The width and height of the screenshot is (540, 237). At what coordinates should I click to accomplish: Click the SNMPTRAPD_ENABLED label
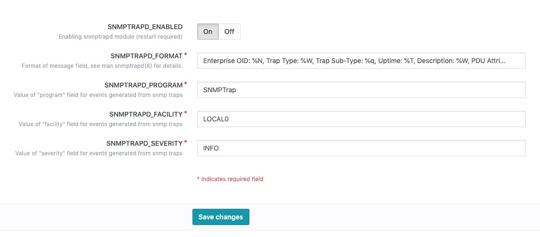click(x=145, y=27)
